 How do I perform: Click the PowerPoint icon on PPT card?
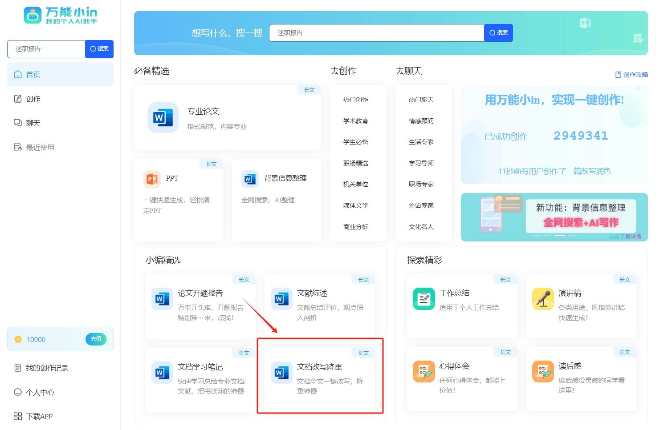(152, 179)
